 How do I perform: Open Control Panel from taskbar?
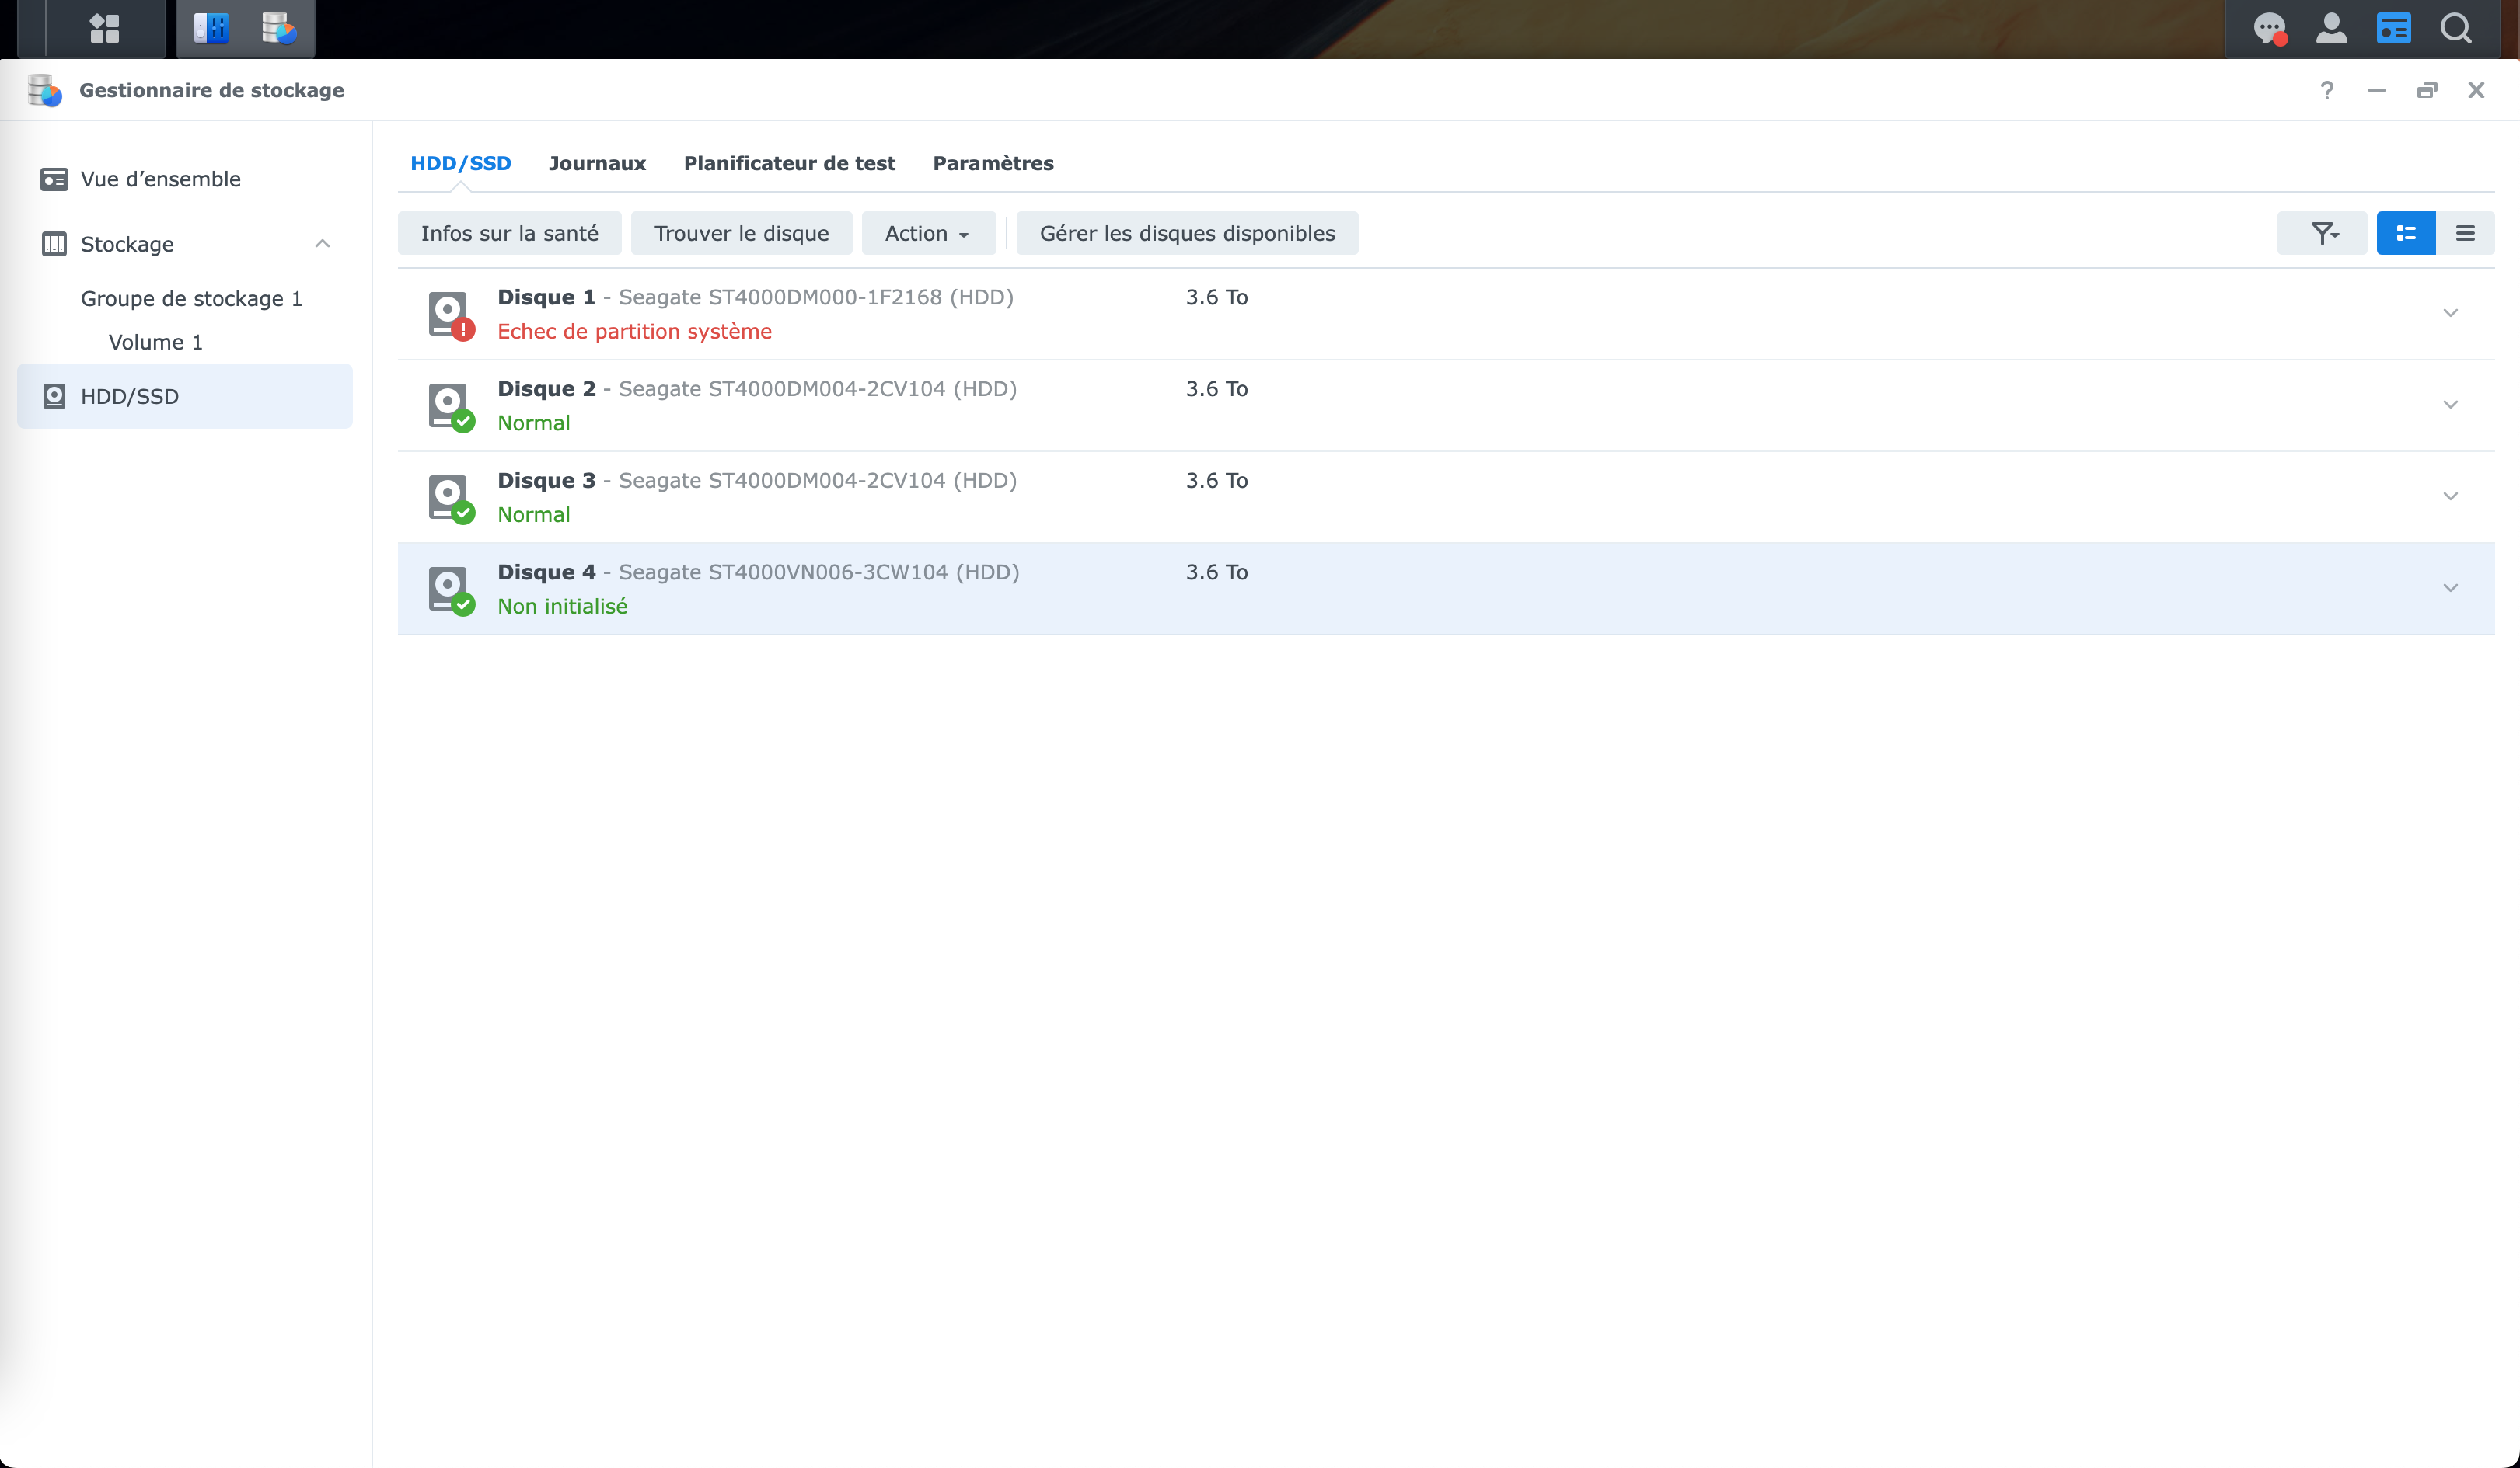tap(211, 28)
